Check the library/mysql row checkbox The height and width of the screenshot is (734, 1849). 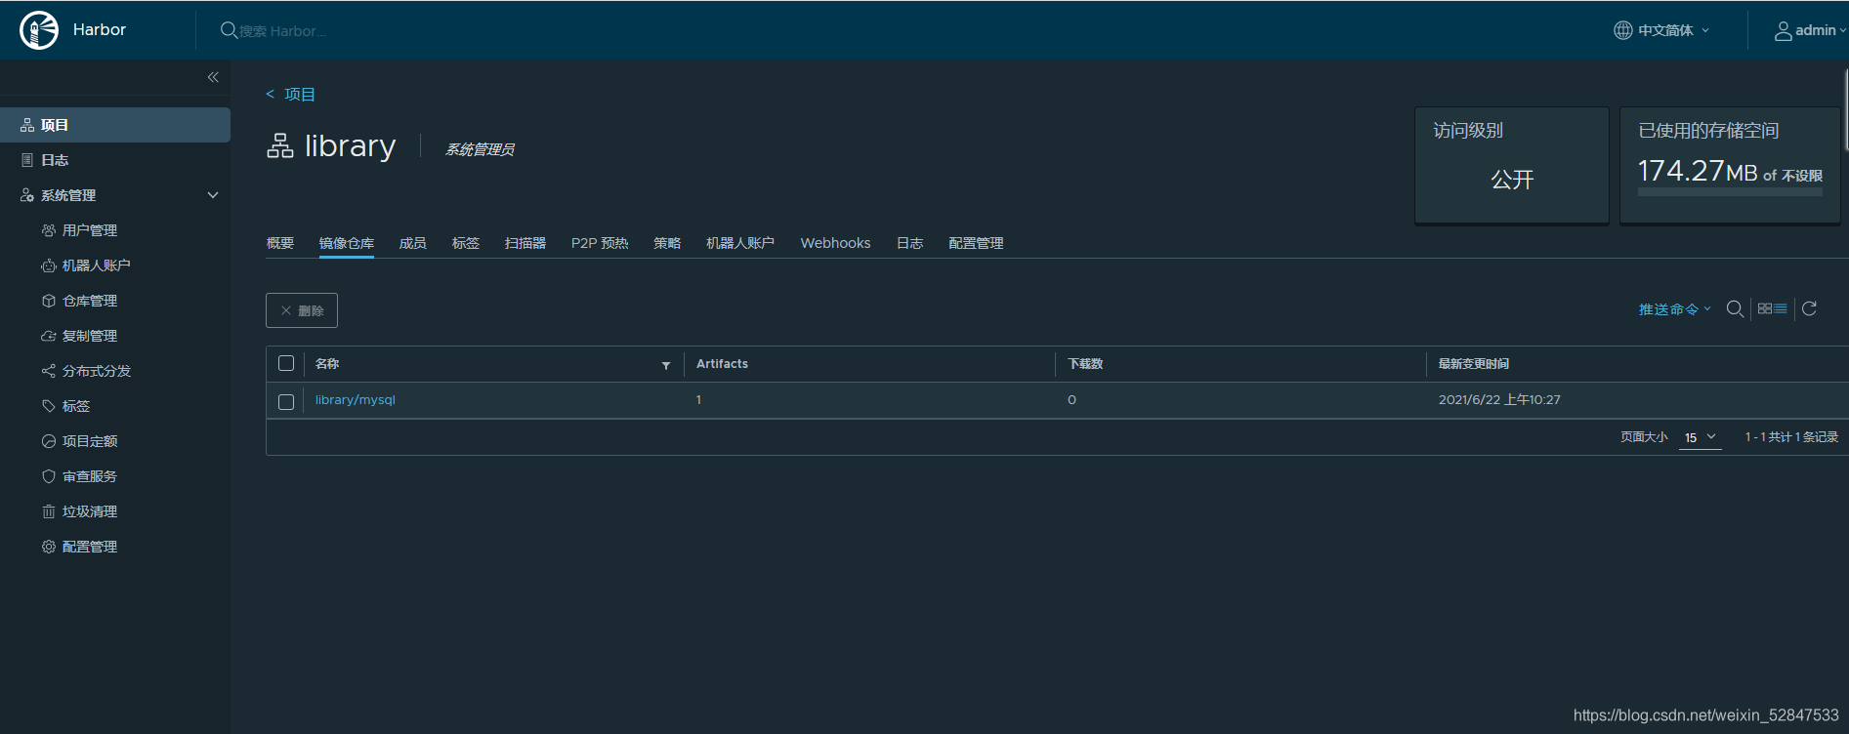(286, 401)
